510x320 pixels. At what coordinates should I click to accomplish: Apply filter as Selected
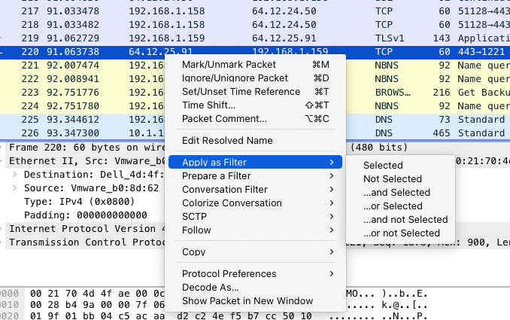[383, 166]
